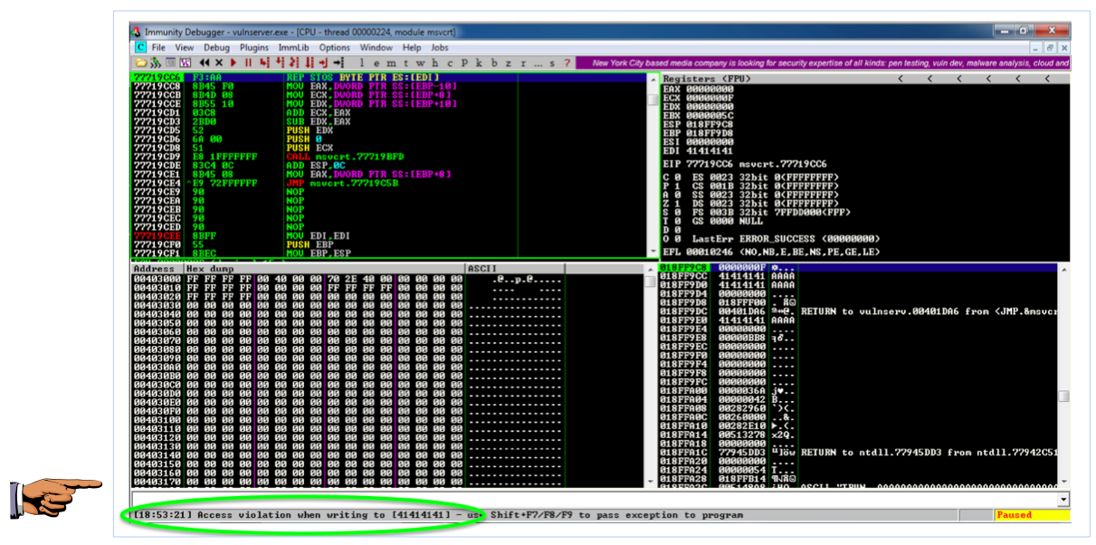Open memory map with 'm' button
The height and width of the screenshot is (545, 1096).
pos(392,62)
